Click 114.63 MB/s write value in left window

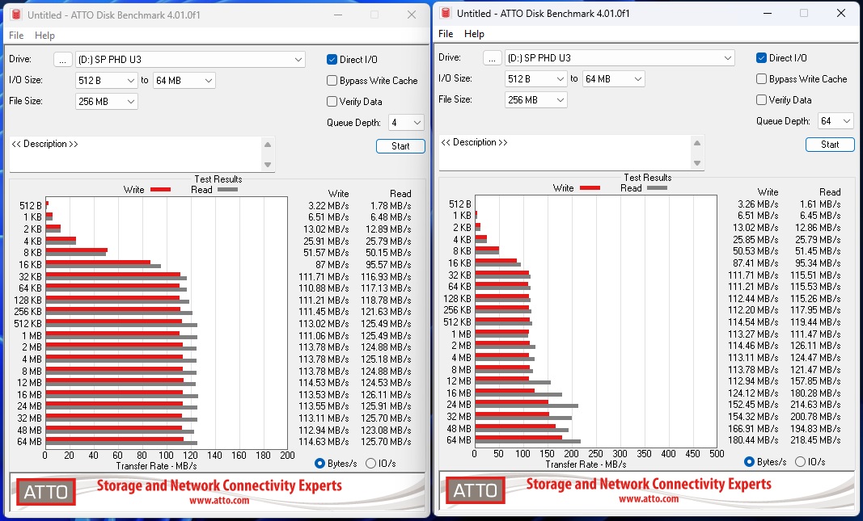[324, 441]
